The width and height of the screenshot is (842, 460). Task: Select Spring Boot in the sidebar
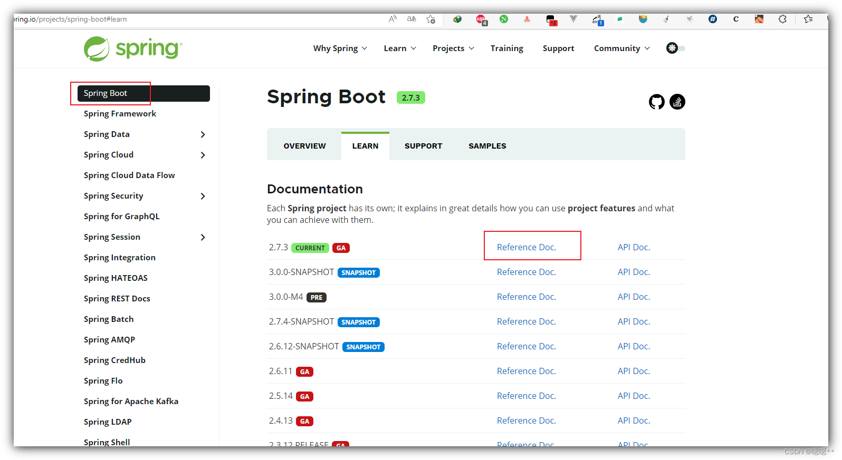coord(143,93)
